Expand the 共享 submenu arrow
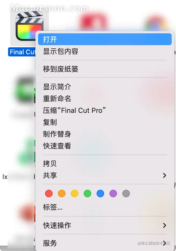176x251 pixels. (164, 175)
